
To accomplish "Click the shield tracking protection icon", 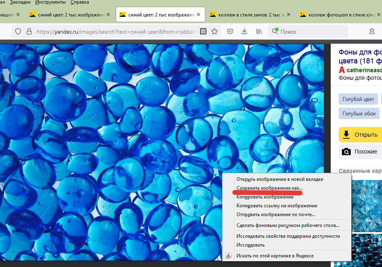I will (18, 31).
